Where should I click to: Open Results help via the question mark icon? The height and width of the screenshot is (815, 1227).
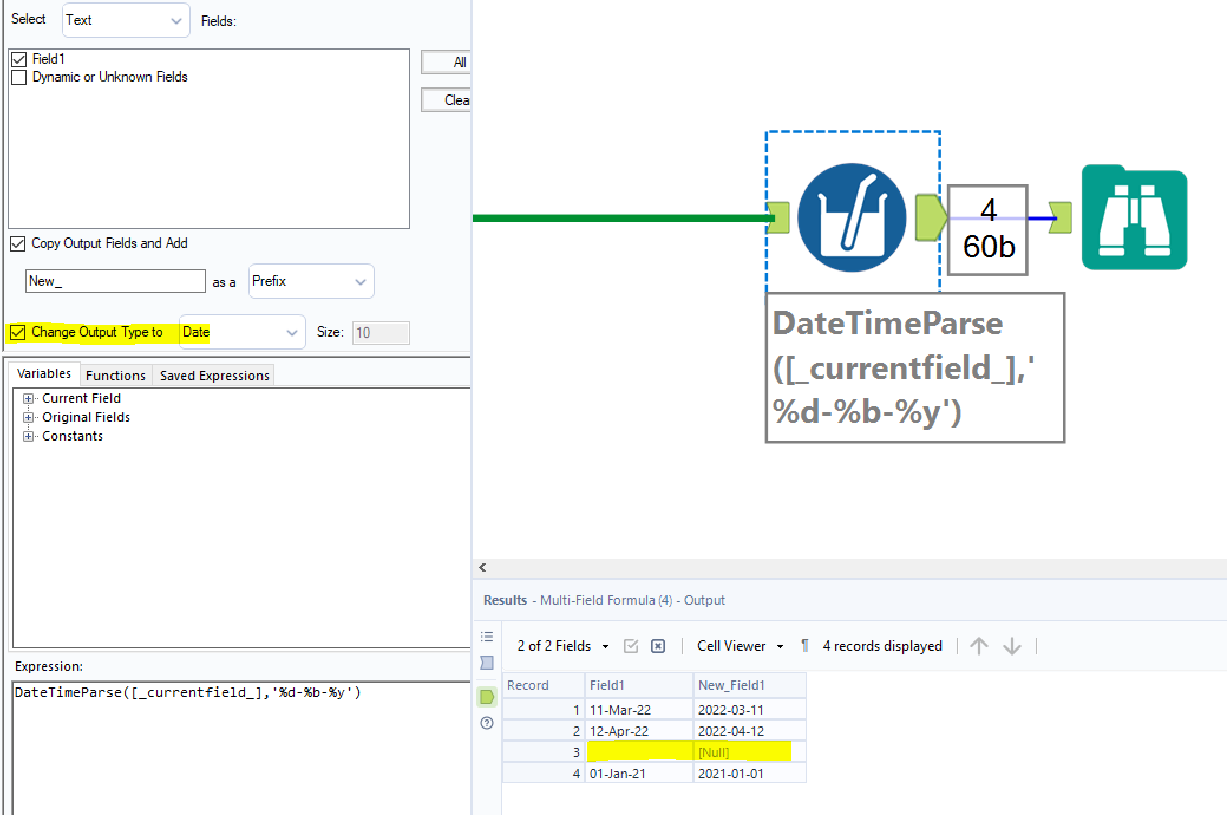click(486, 723)
